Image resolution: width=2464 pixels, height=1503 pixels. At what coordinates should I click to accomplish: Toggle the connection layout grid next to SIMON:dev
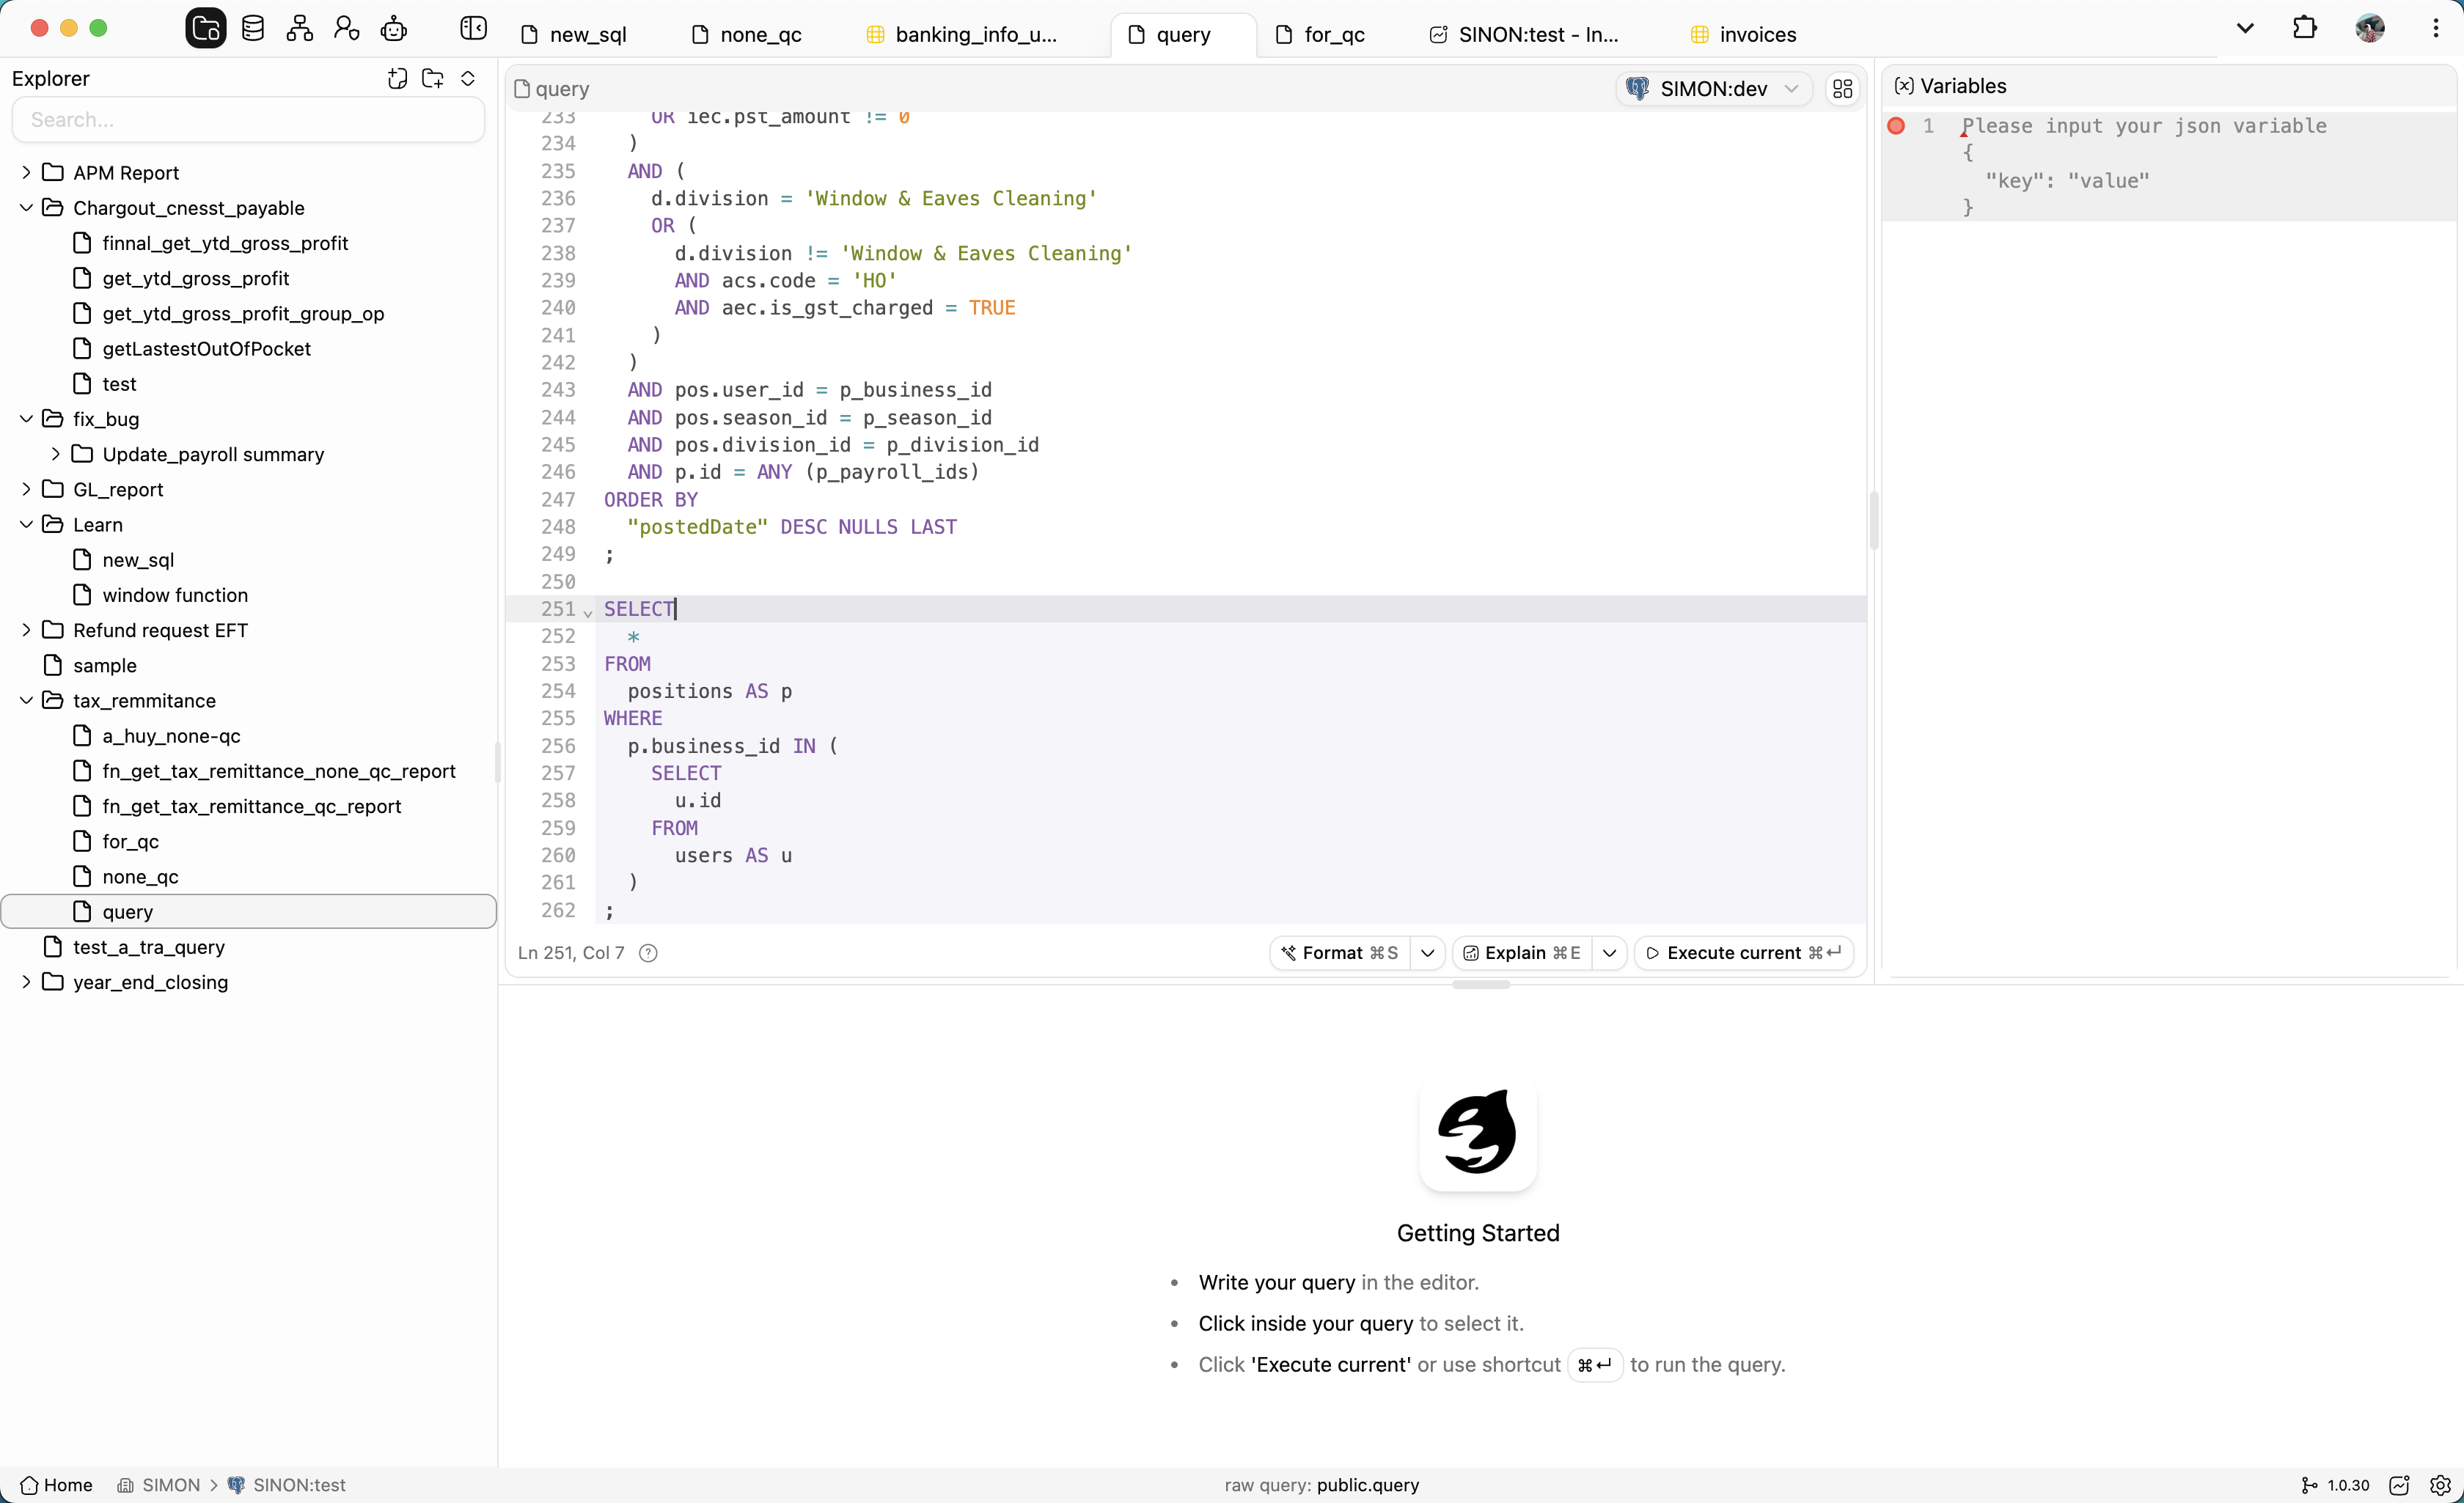[1843, 88]
